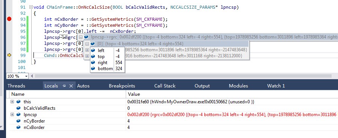Click SM_CXFRAME in line 93

click(149, 19)
